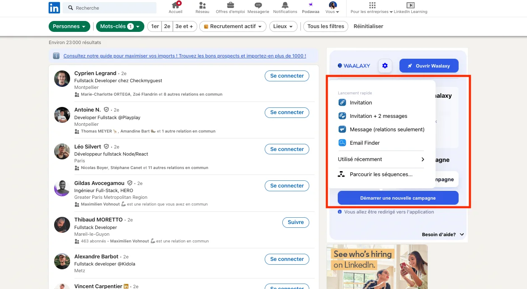Screen dimensions: 527x289
Task: Open the Notifications bell icon
Action: point(285,5)
